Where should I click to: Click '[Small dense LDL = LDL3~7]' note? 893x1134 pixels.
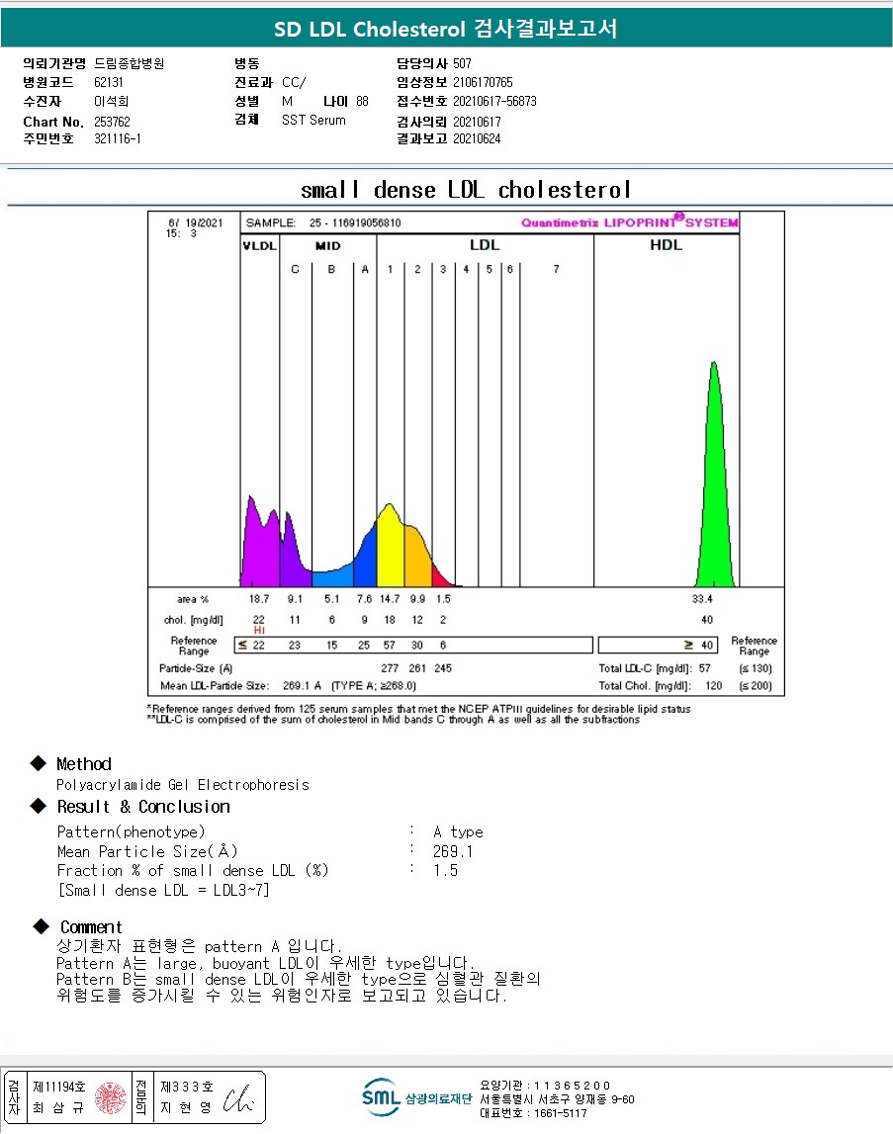(163, 890)
